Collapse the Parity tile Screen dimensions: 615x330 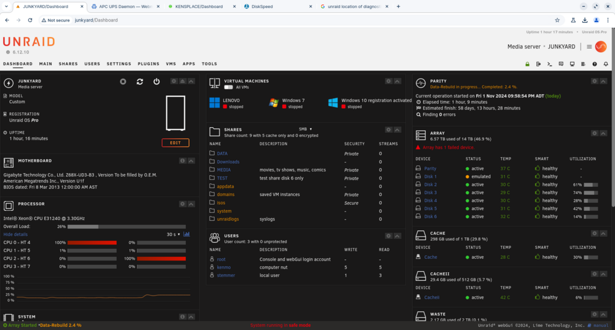[603, 81]
